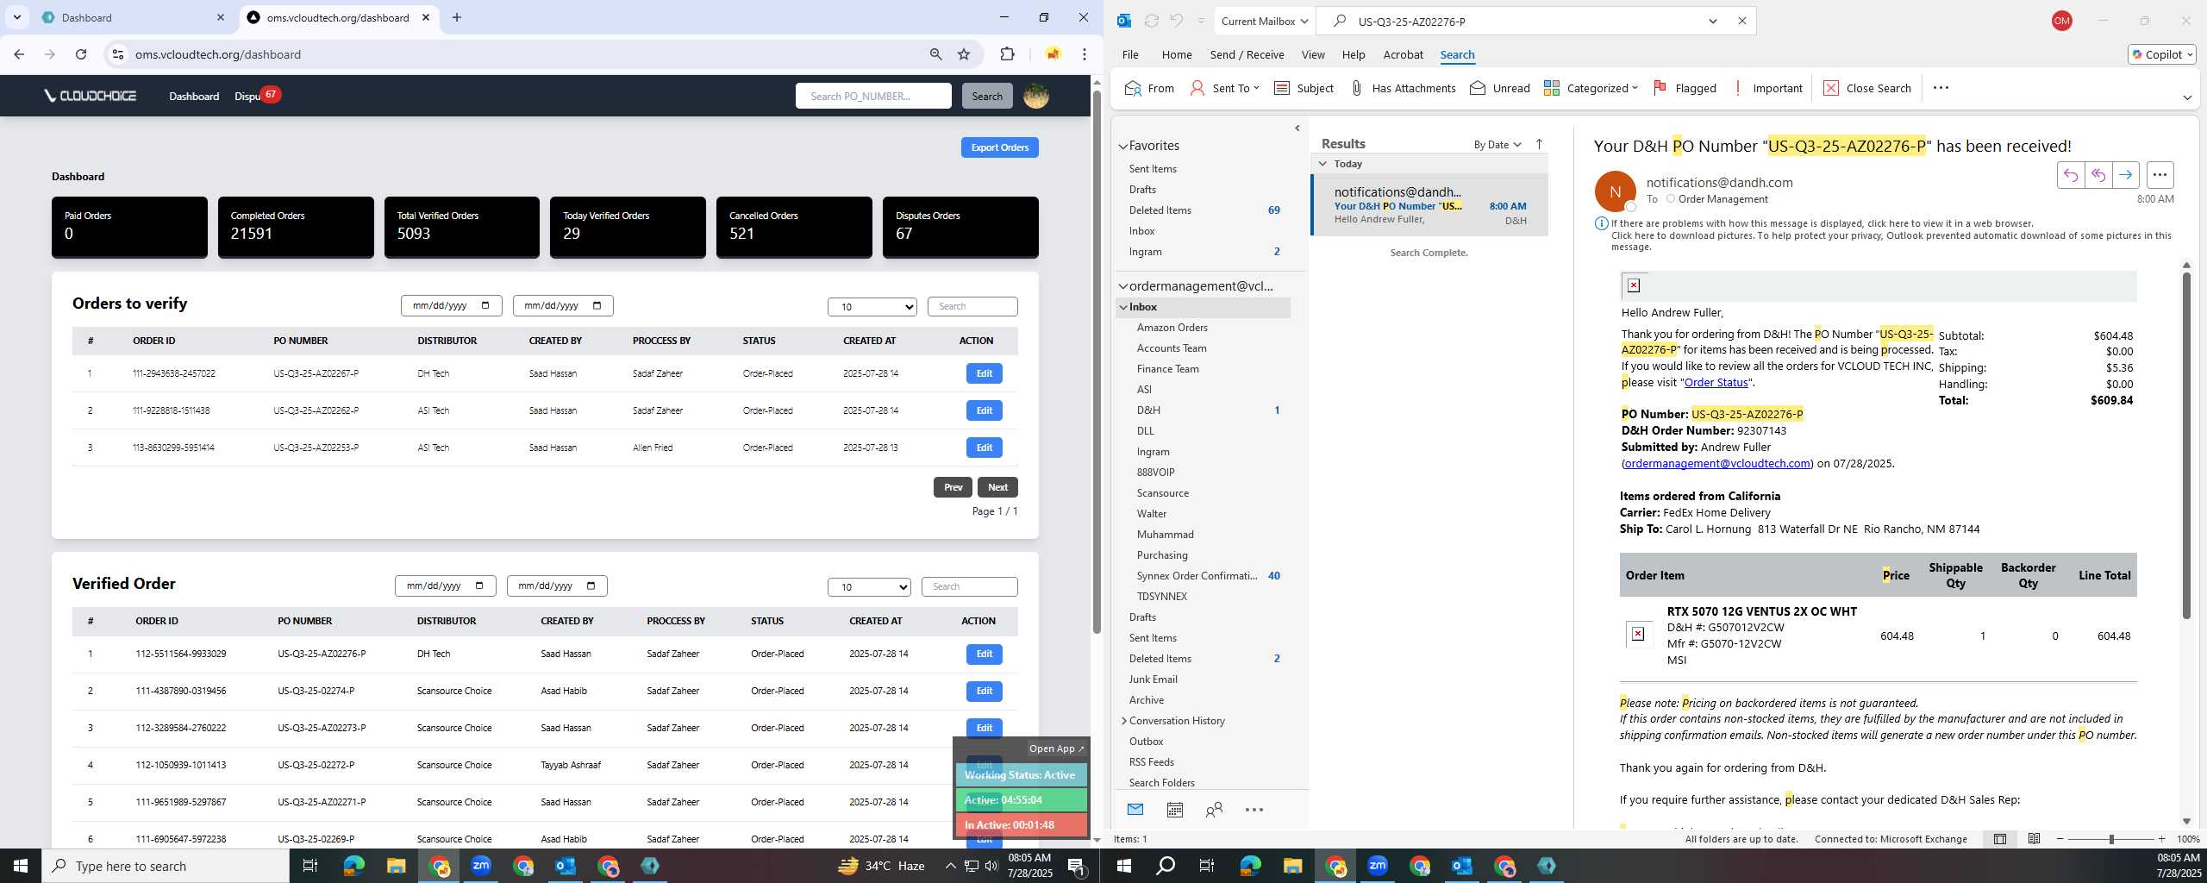
Task: Open Chrome zoom magnifier icon in address bar
Action: [x=935, y=54]
